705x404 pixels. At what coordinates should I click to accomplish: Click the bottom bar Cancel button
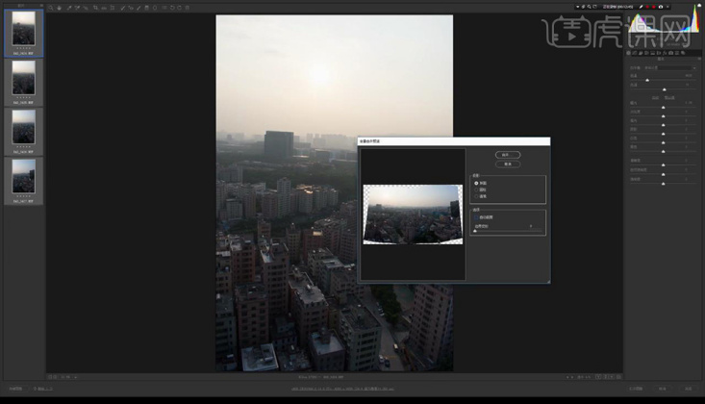click(663, 389)
